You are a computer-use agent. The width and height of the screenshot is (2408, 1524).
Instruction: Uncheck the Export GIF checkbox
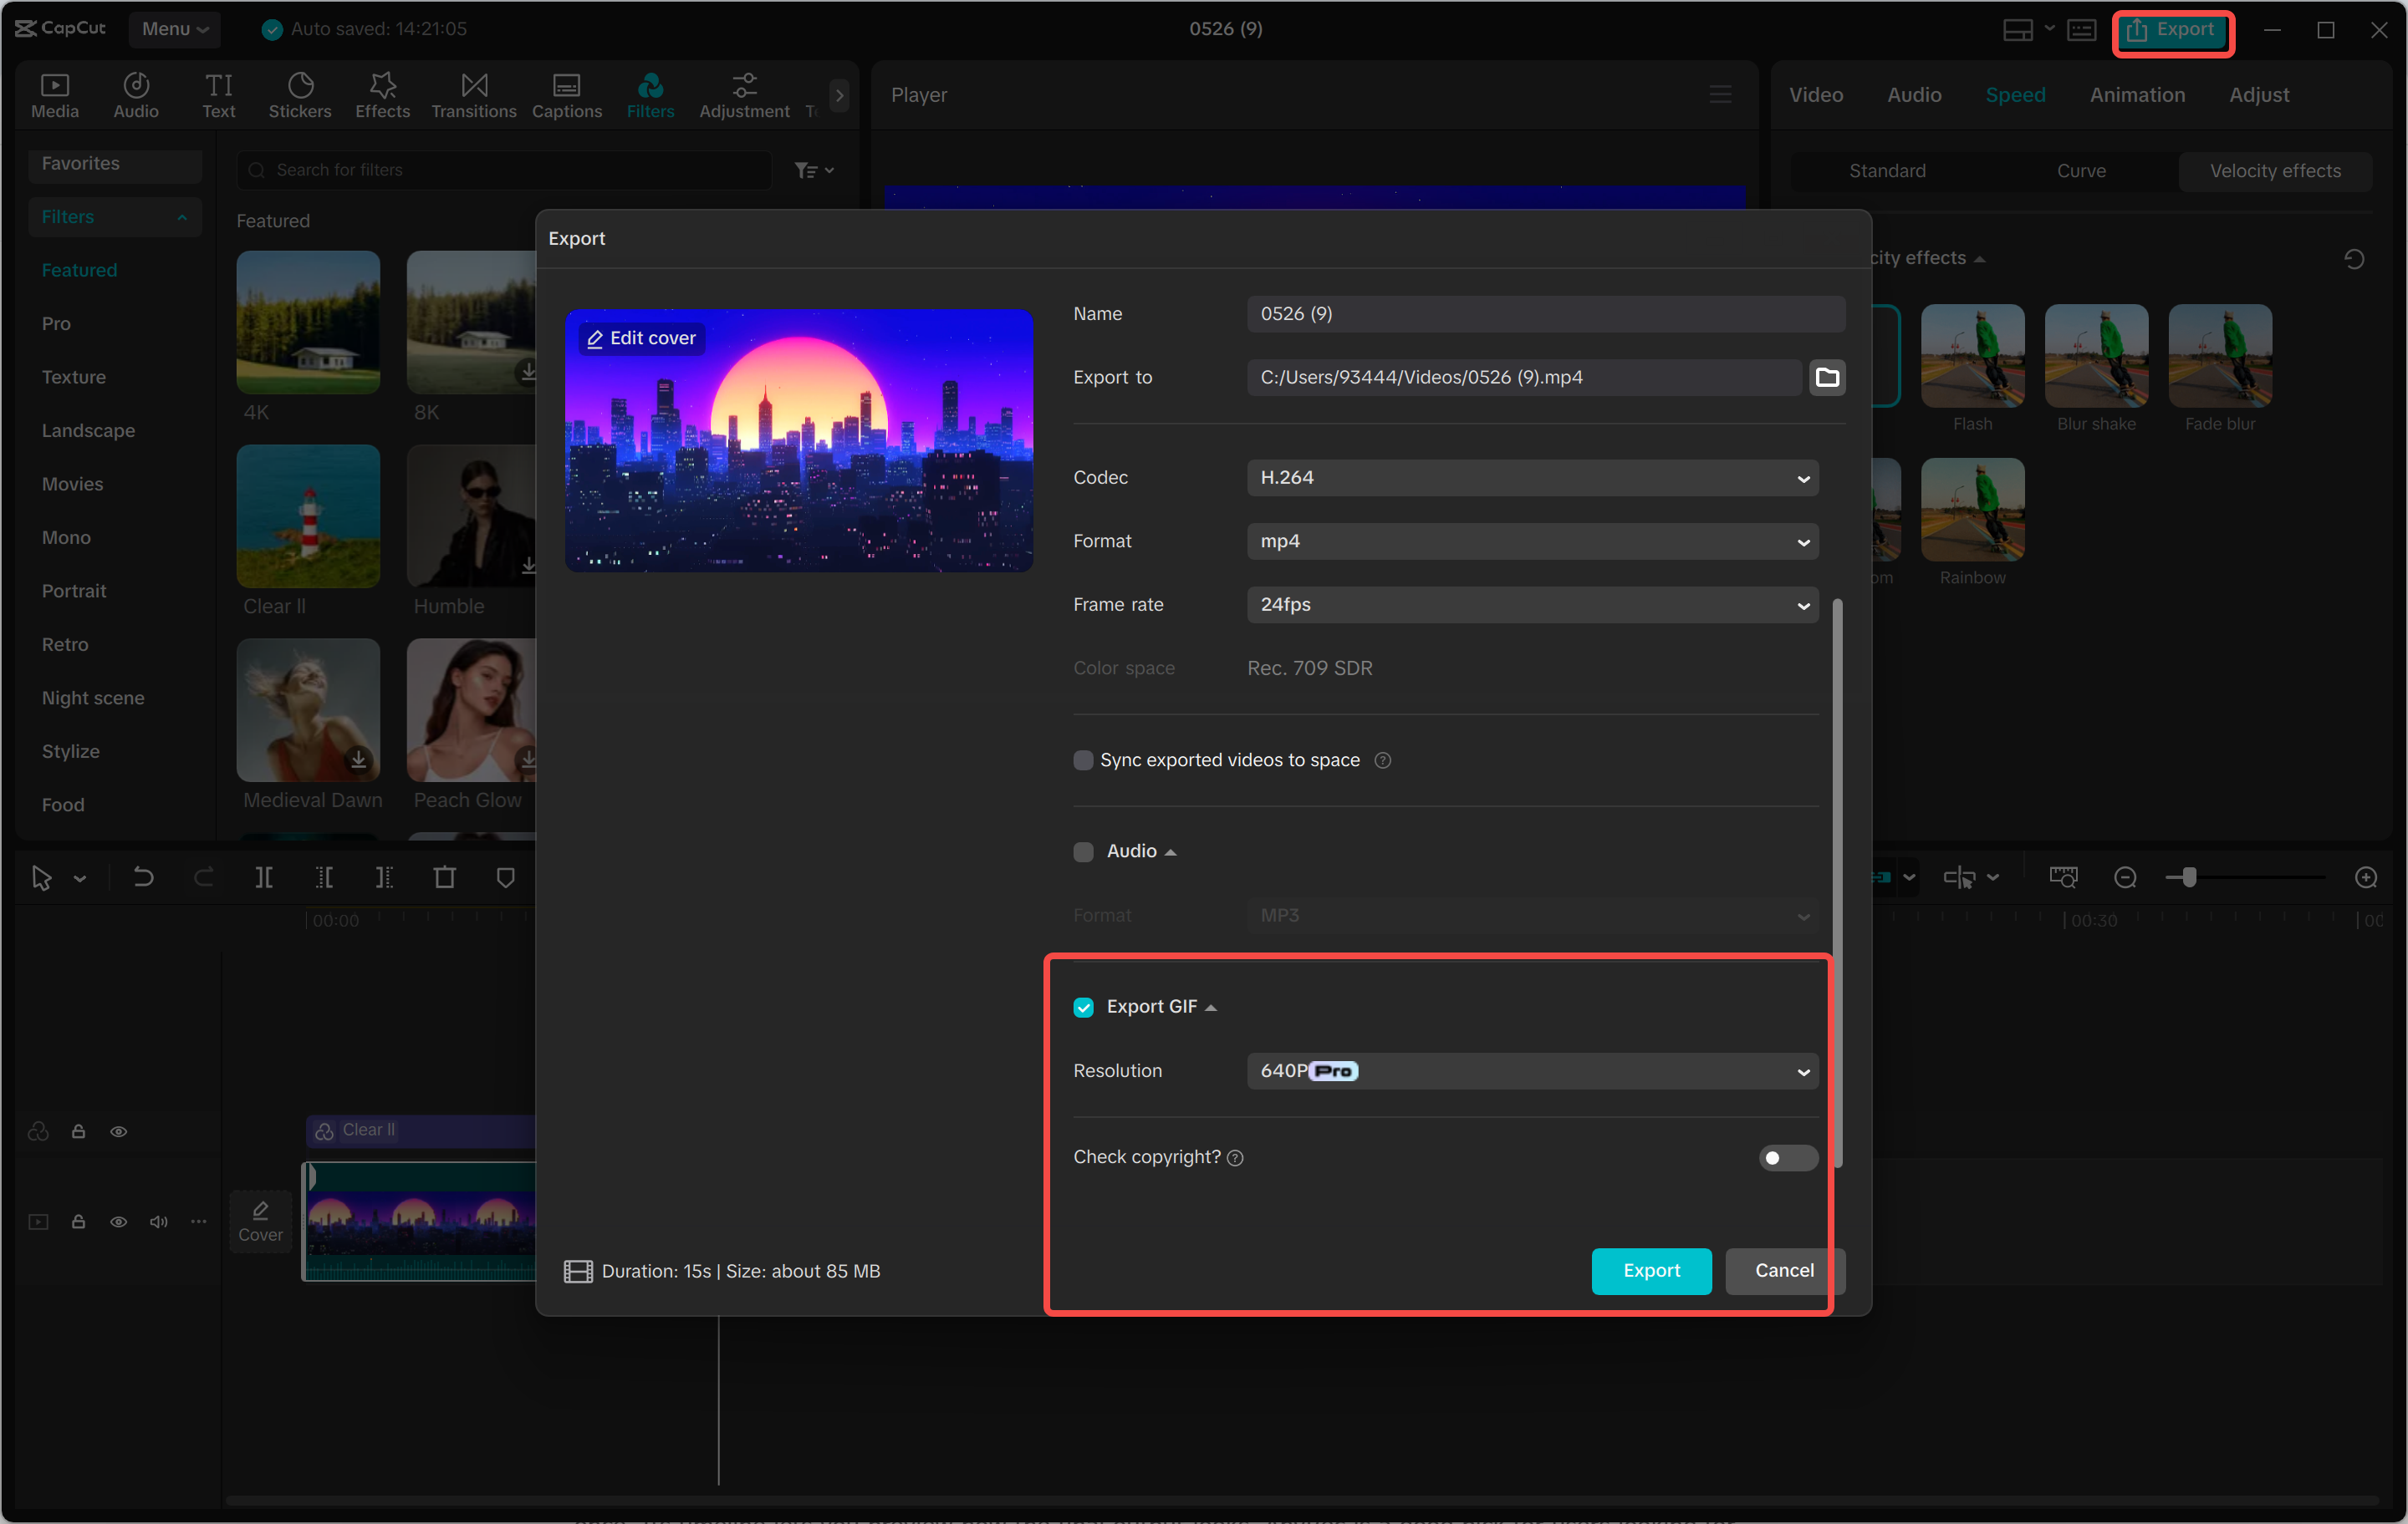pyautogui.click(x=1083, y=1008)
